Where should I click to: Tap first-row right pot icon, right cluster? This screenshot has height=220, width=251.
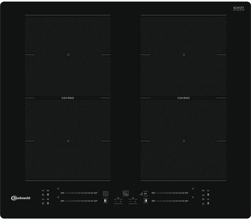[208, 191]
